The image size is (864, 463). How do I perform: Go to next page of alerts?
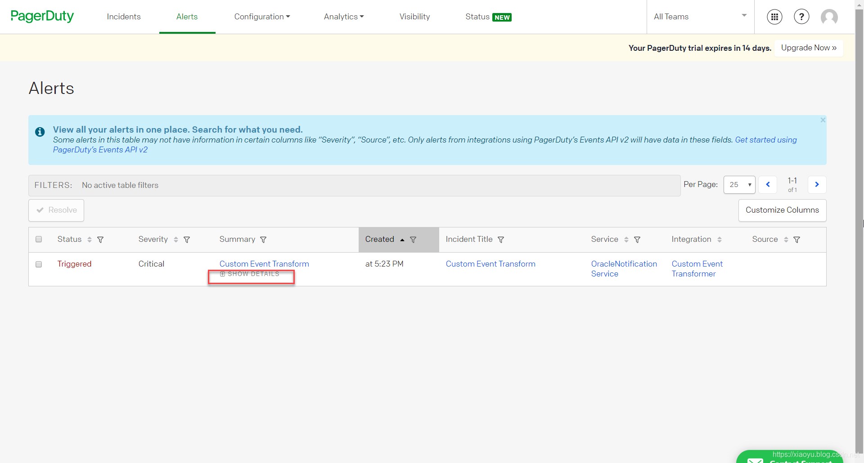pyautogui.click(x=817, y=184)
